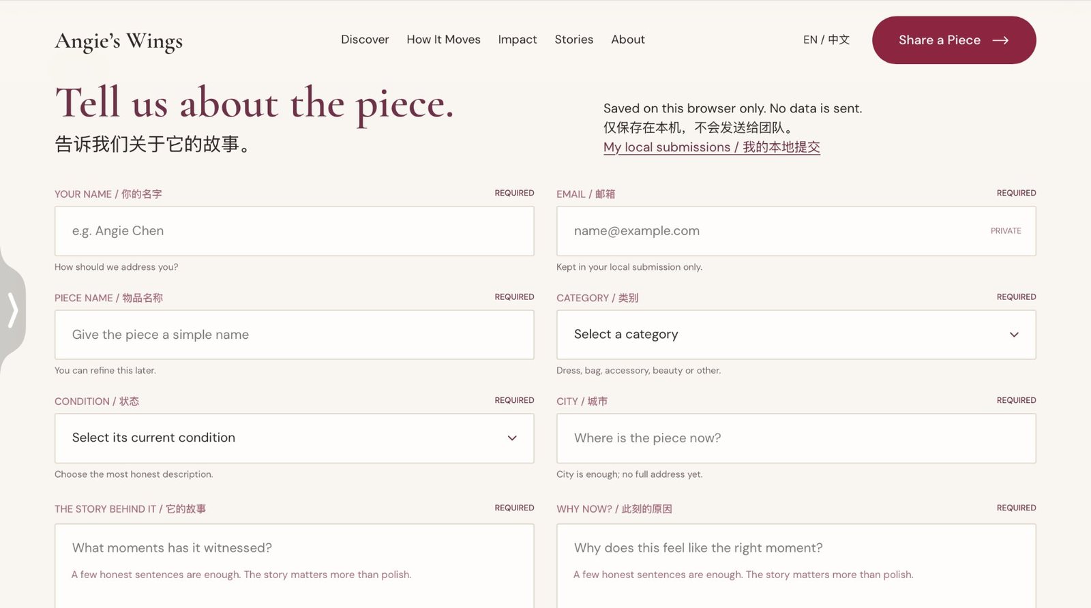
Task: Expand the side panel arrow handle
Action: point(12,310)
